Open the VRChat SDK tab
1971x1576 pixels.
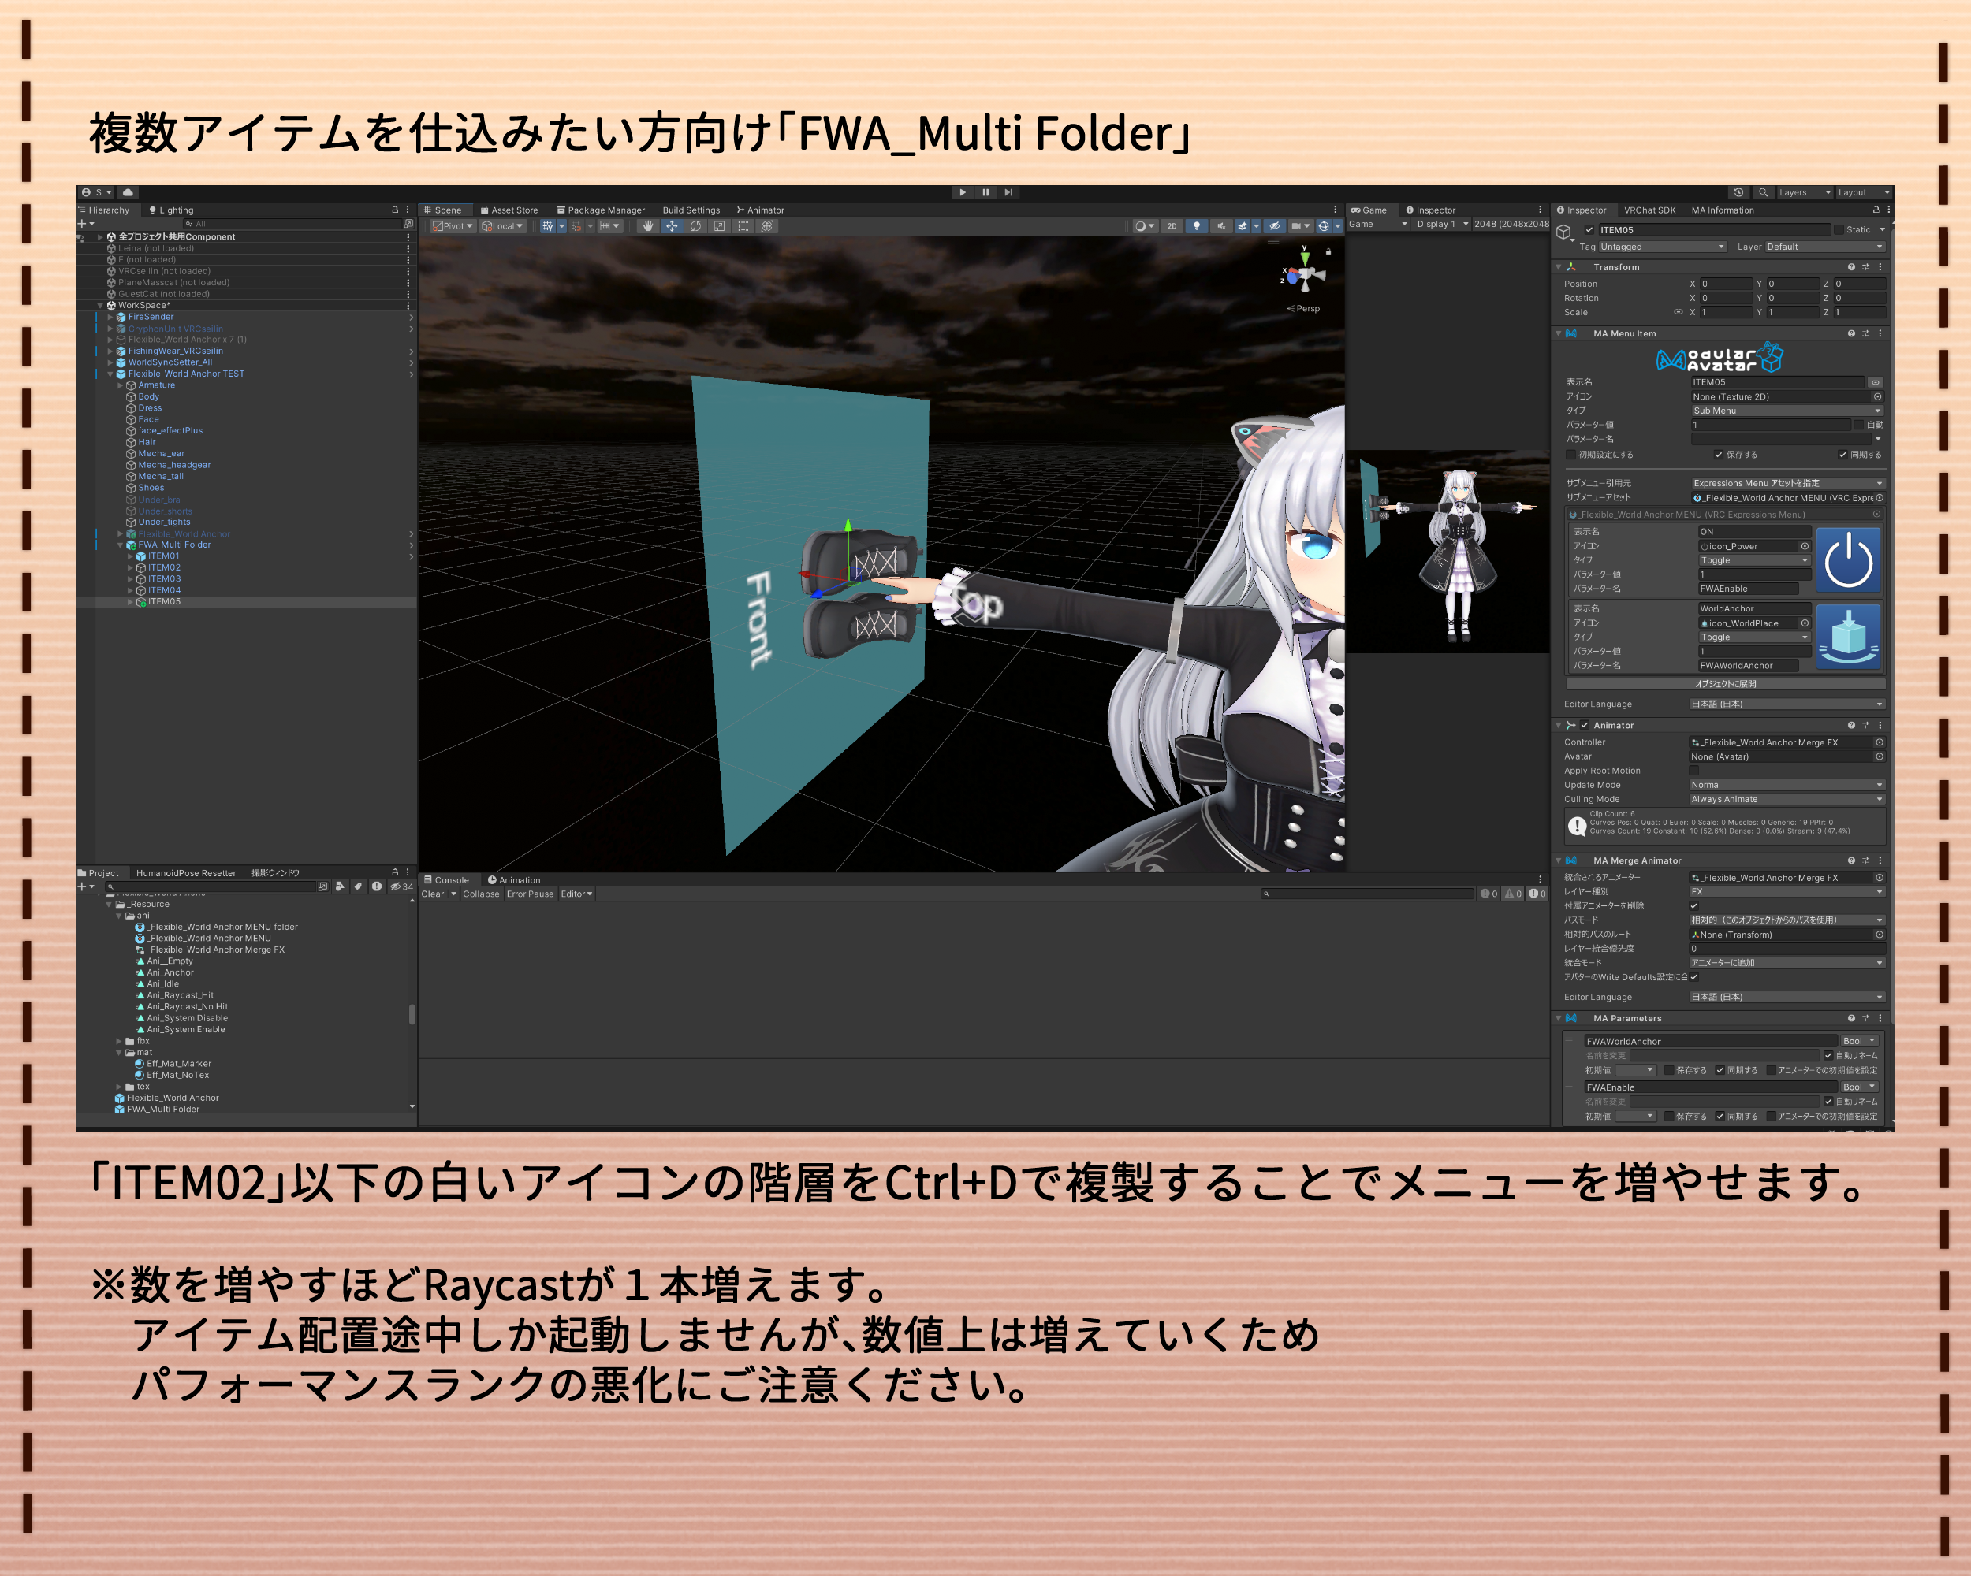(1649, 210)
